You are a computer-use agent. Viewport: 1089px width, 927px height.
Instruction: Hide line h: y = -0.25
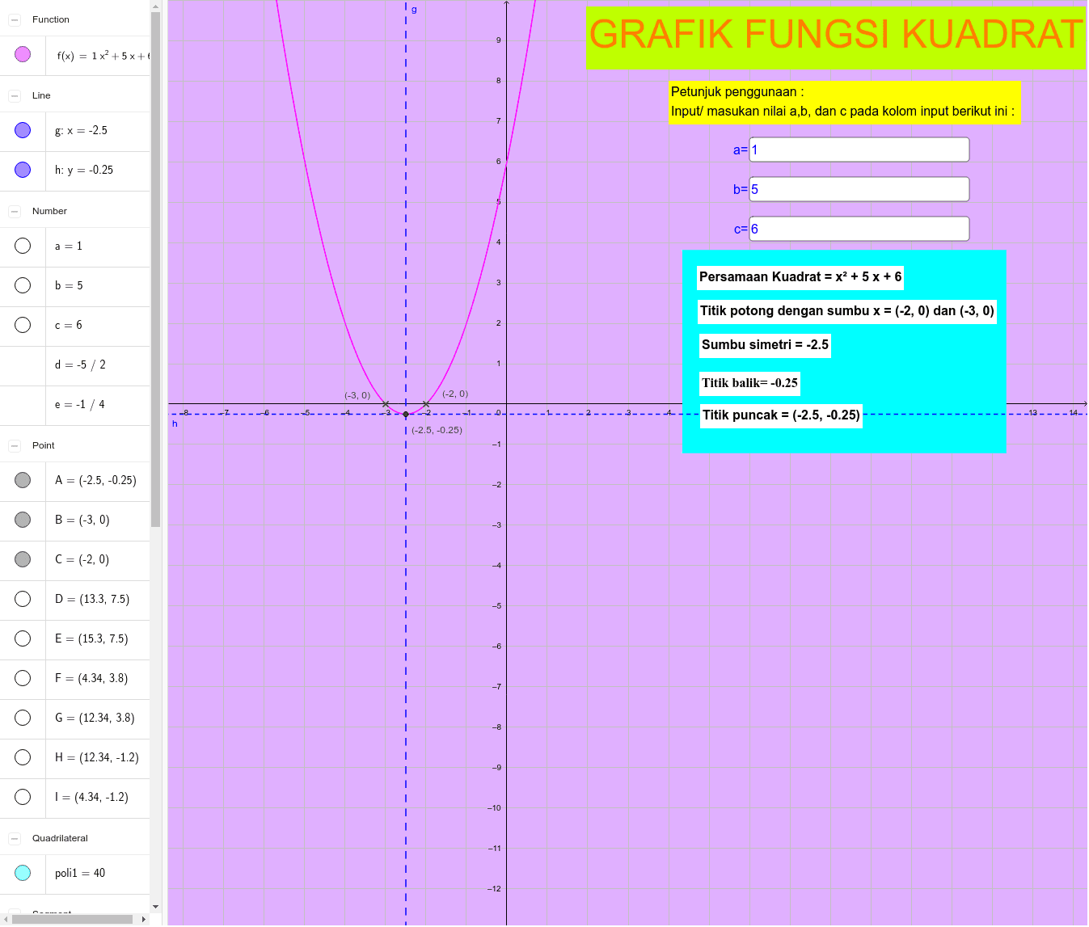[x=22, y=170]
